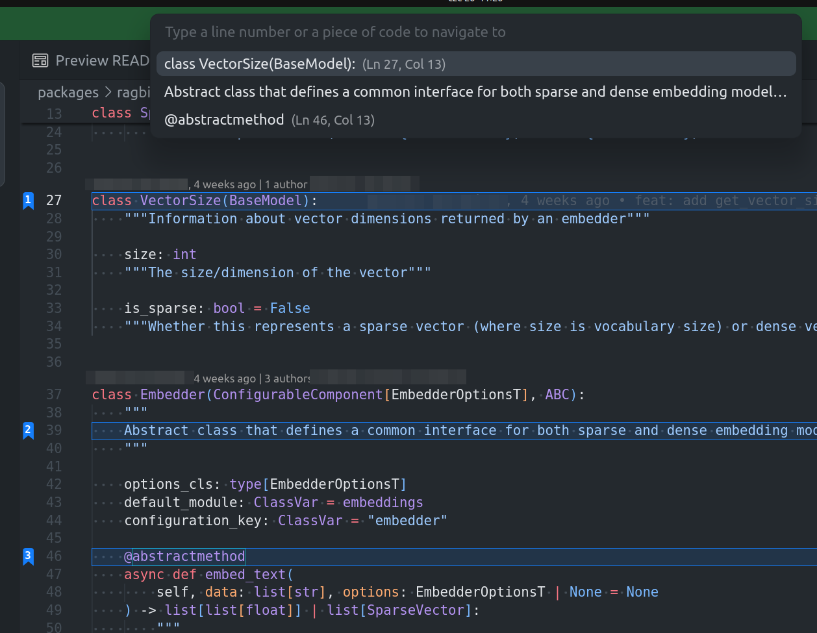Click line number 46 in the gutter
This screenshot has height=633, width=817.
(54, 556)
